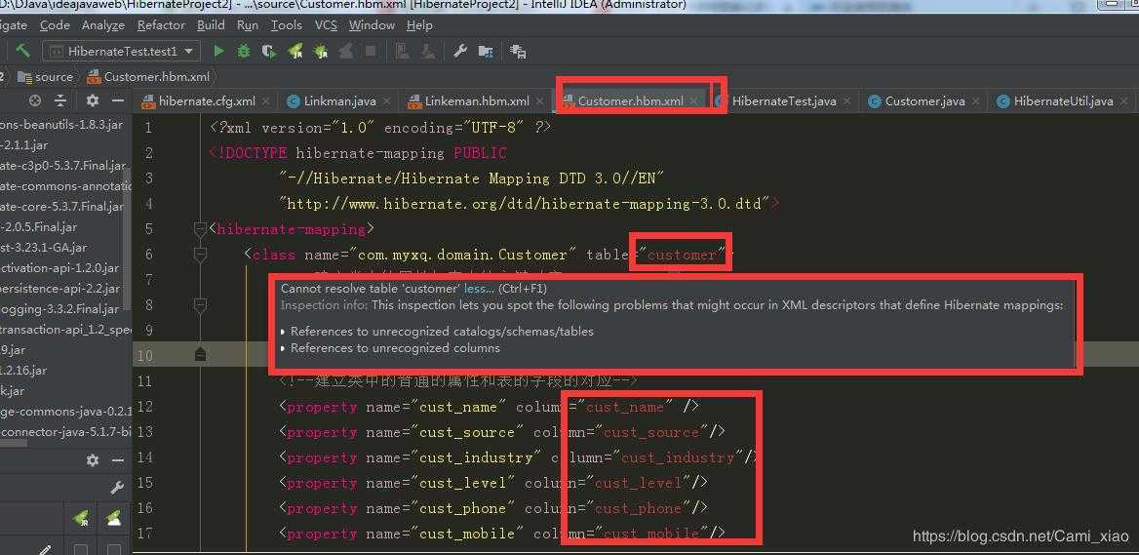Screen dimensions: 1139x555
Task: Select the ge-commons-java library row
Action: (65, 412)
